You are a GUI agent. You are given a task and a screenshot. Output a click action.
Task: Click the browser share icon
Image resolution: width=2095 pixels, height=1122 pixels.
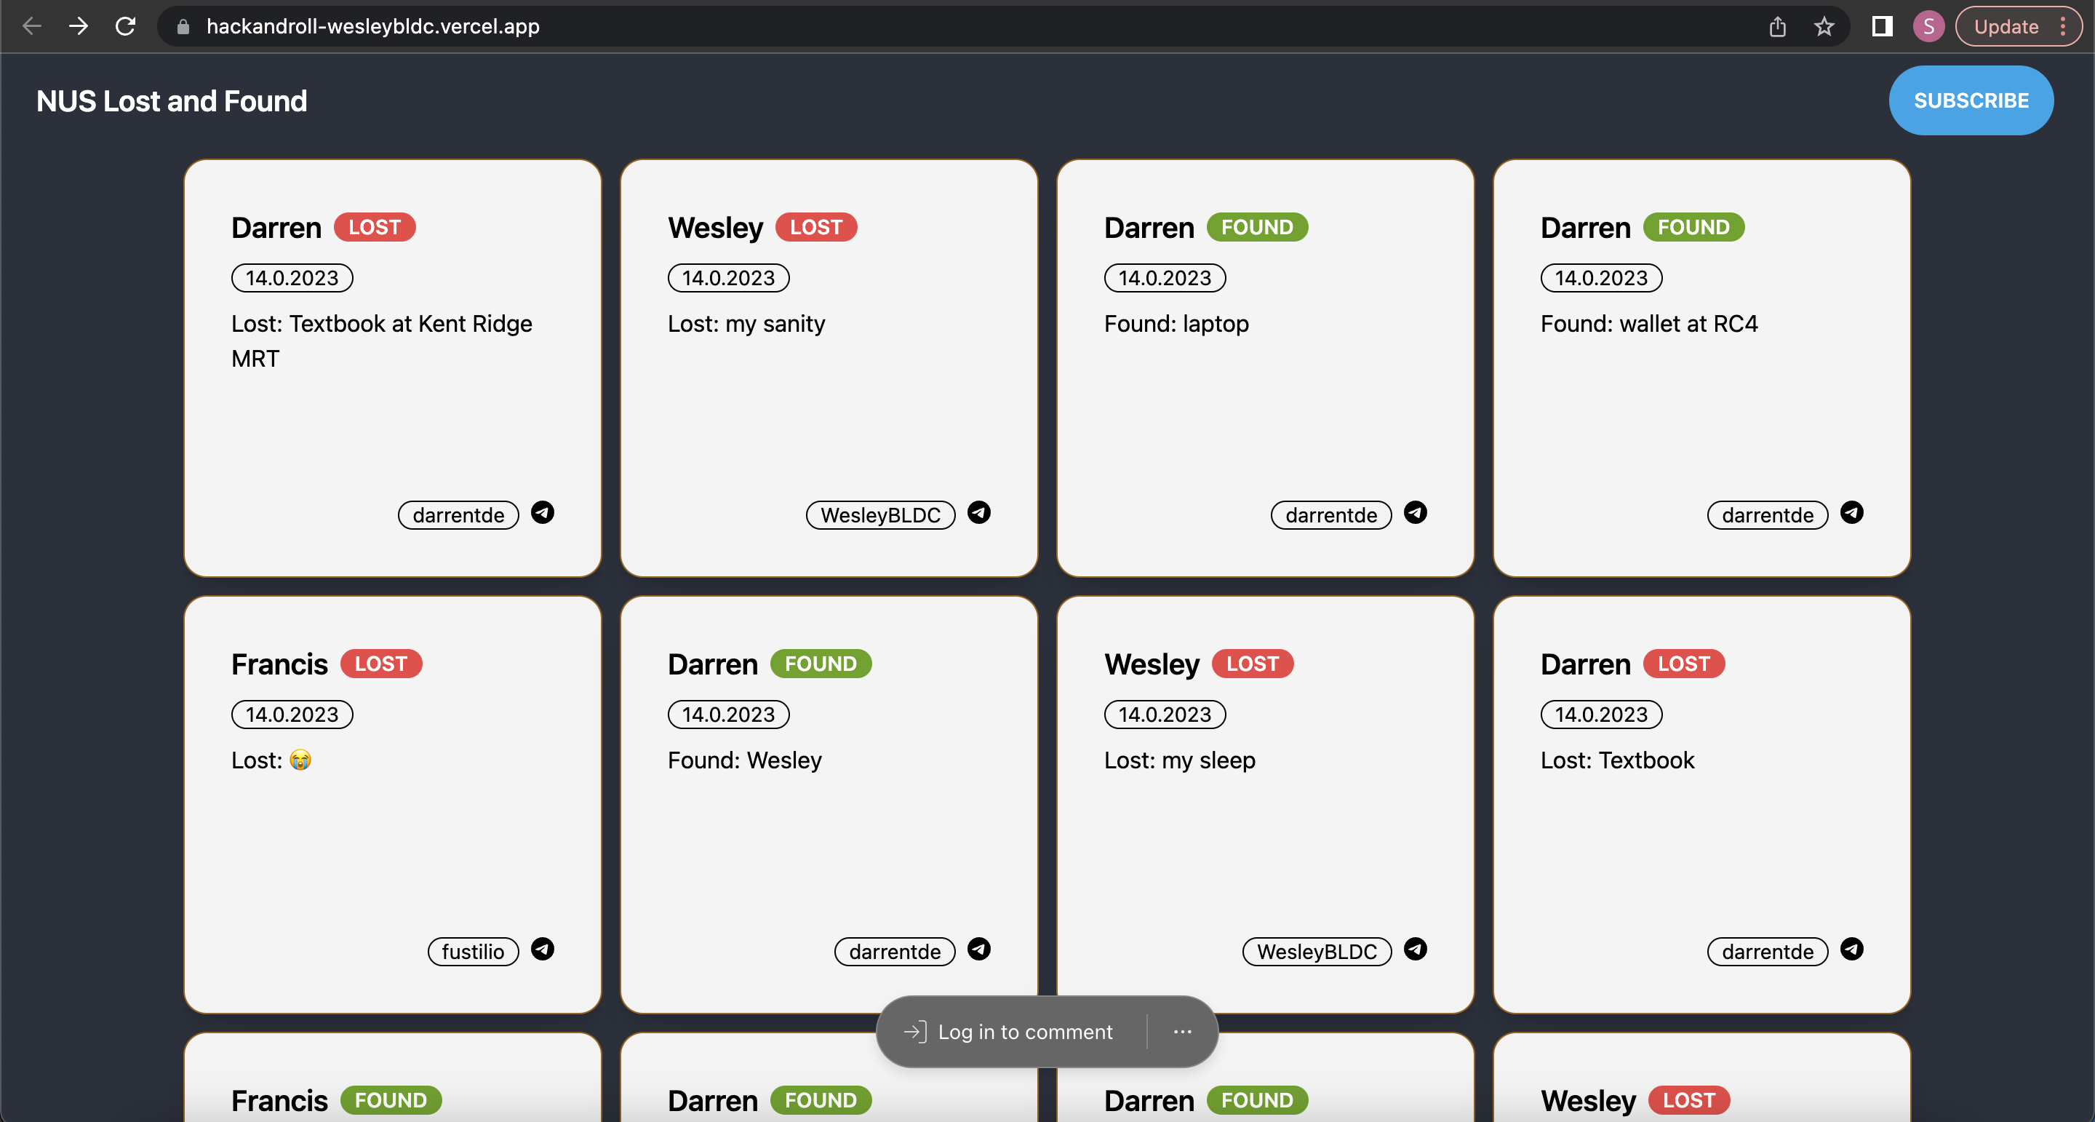pos(1777,27)
